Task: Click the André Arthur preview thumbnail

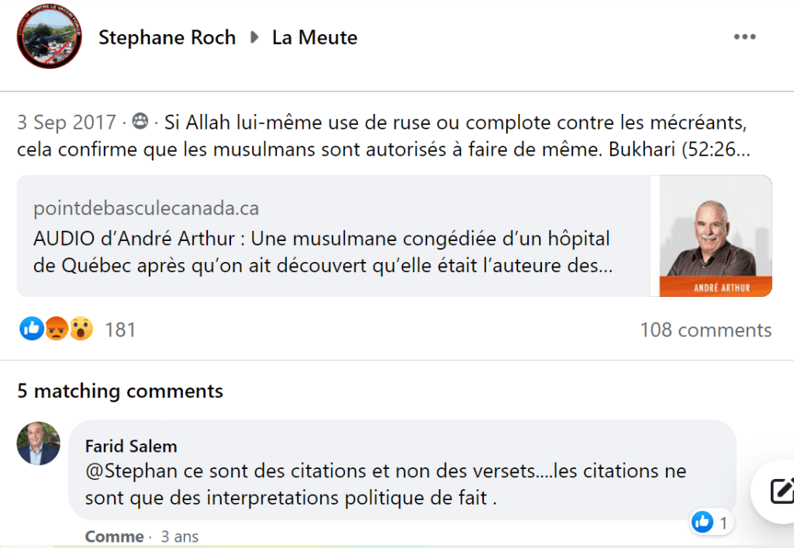Action: (710, 236)
